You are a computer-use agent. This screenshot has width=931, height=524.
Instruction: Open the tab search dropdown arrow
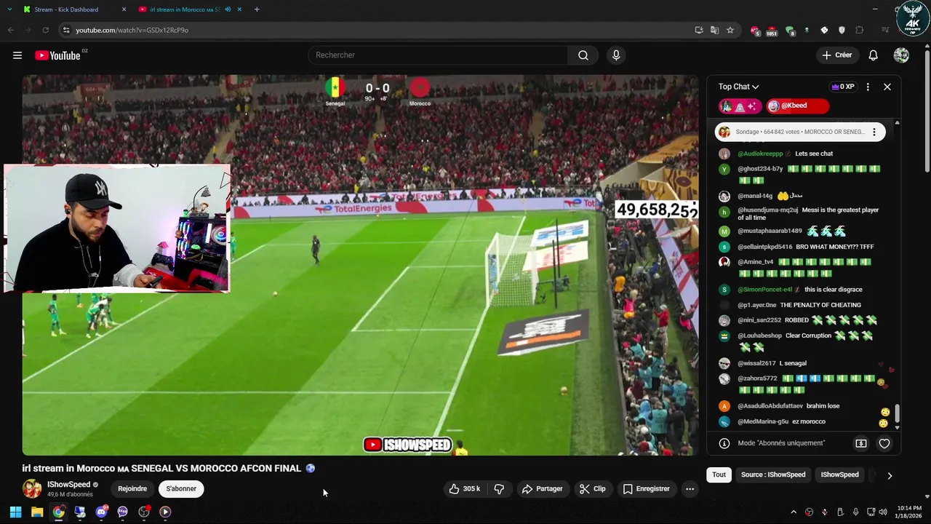[9, 9]
